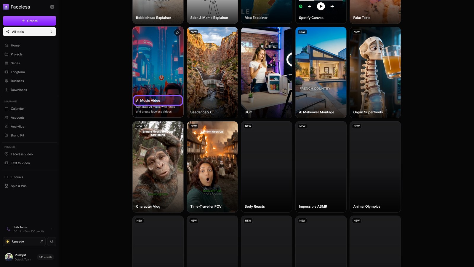This screenshot has width=474, height=267.
Task: Open the Seedance 2.0 card
Action: click(x=212, y=72)
